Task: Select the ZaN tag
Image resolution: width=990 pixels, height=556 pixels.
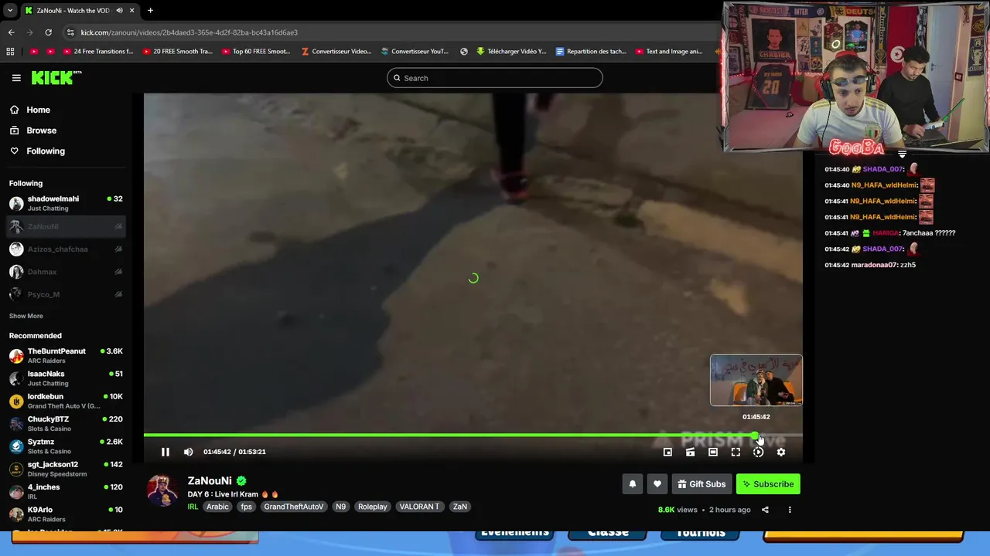Action: coord(460,507)
